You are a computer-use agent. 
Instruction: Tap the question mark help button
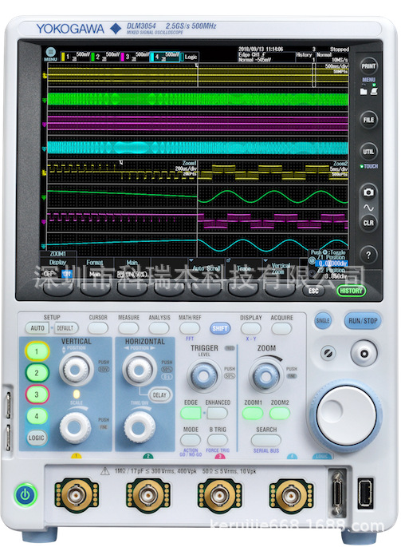pyautogui.click(x=368, y=255)
